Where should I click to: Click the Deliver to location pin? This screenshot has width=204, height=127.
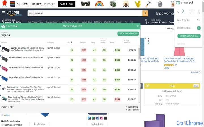pyautogui.click(x=3, y=21)
